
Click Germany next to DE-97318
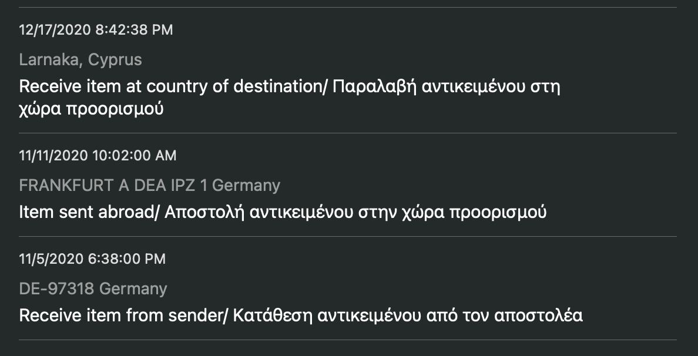133,289
